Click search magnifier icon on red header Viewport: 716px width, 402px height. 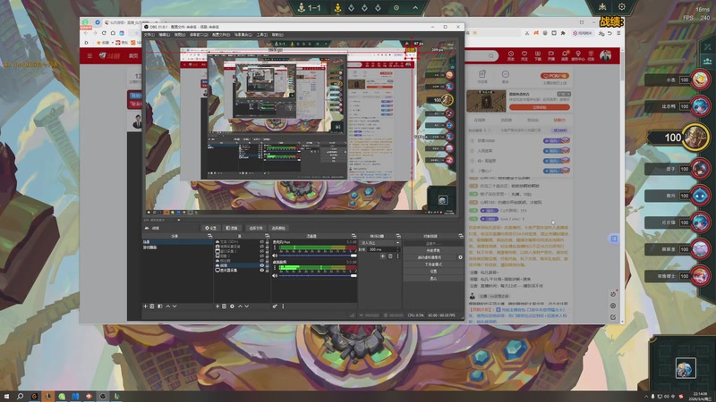pos(490,55)
